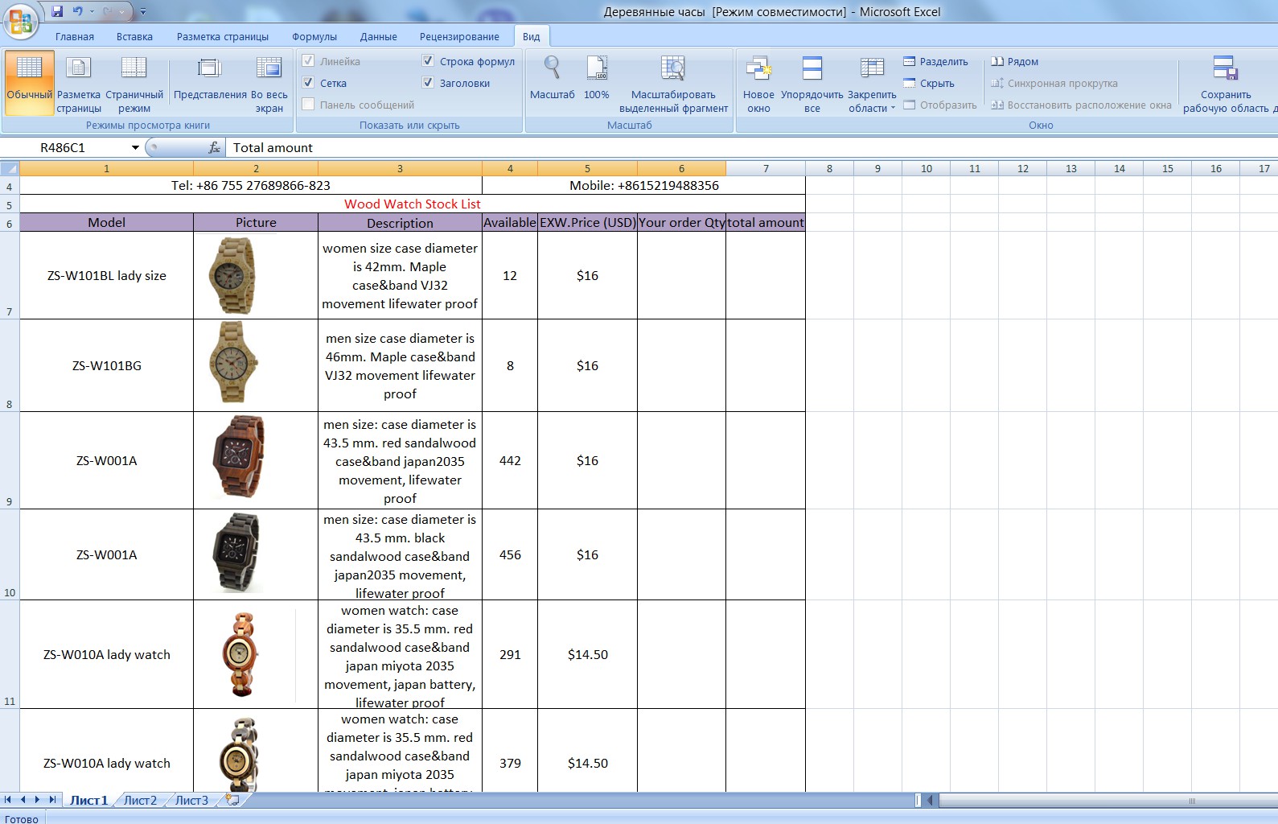Select Full Screen view (Во весь экран)
Screen dimensions: 1278x824
269,84
